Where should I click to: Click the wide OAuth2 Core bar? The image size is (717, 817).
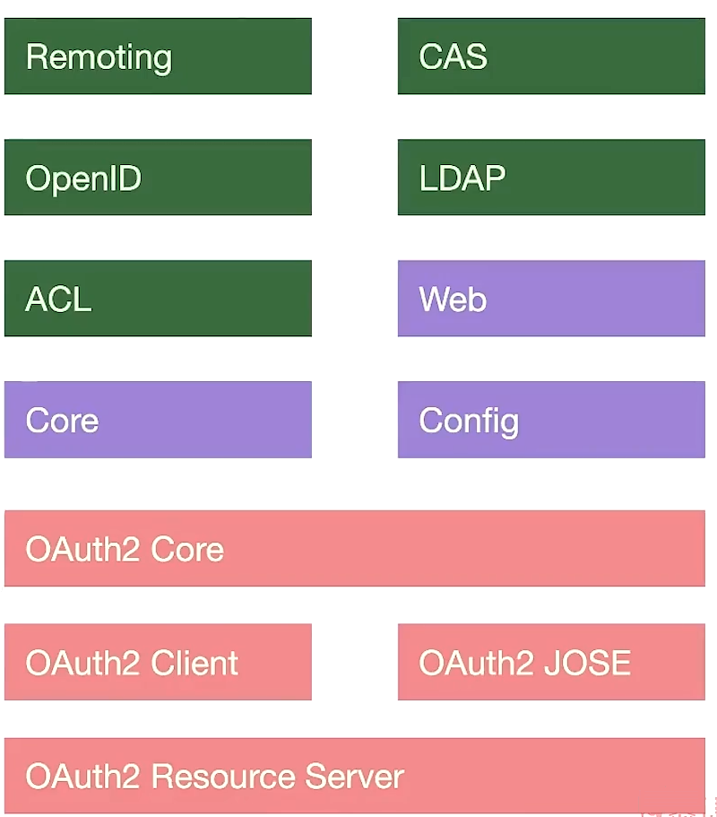[354, 548]
